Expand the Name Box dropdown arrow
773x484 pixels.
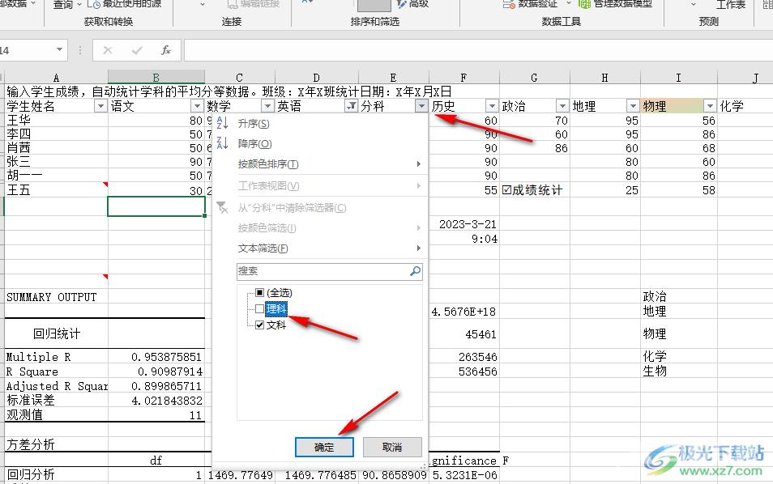(x=59, y=49)
